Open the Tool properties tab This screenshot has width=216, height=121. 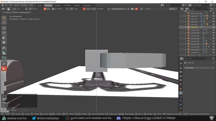[x=181, y=64]
